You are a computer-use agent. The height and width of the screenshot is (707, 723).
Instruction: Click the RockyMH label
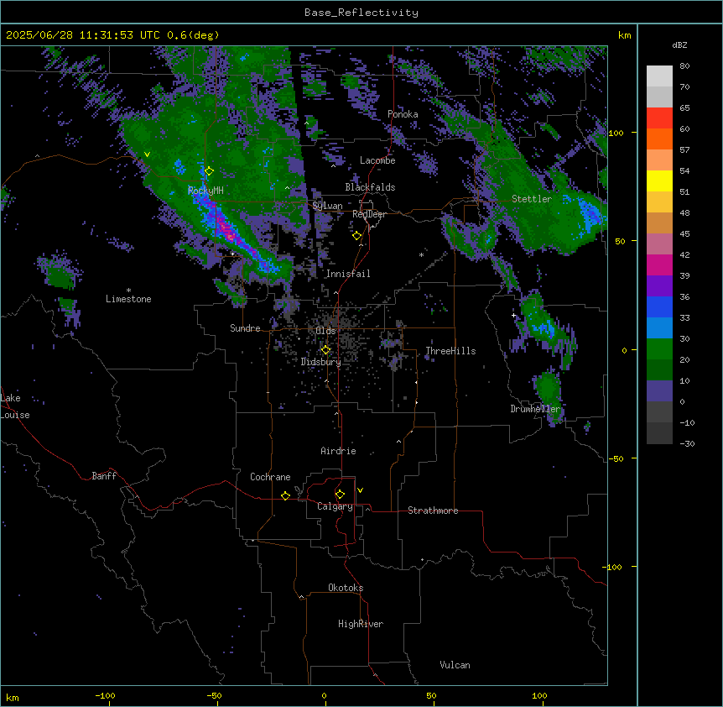(205, 190)
